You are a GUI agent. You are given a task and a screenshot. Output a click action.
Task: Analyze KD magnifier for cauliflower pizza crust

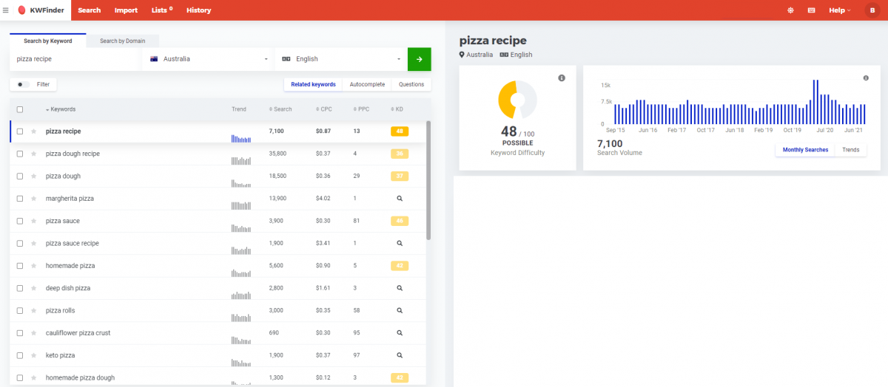pos(400,333)
